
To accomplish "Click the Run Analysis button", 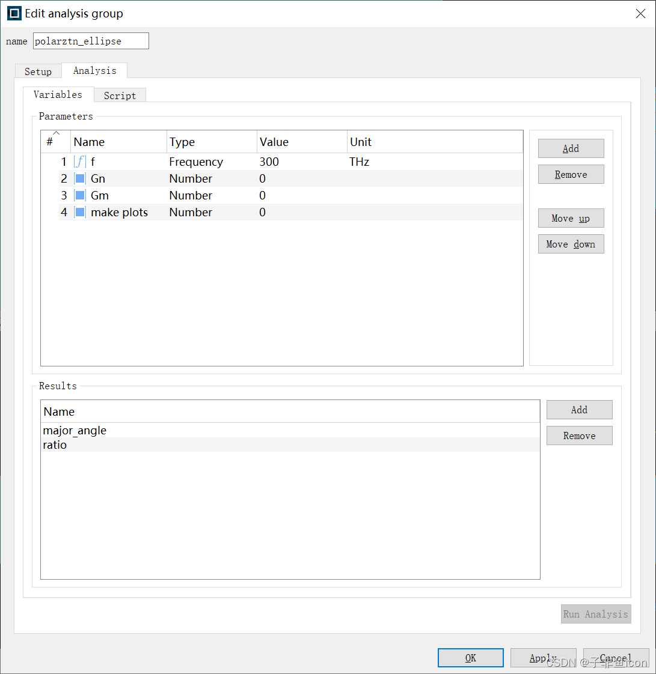I will click(x=596, y=614).
